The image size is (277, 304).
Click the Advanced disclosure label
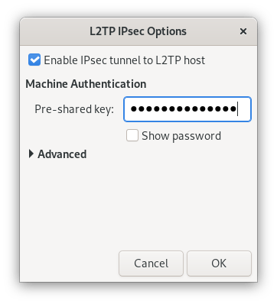[x=62, y=154]
